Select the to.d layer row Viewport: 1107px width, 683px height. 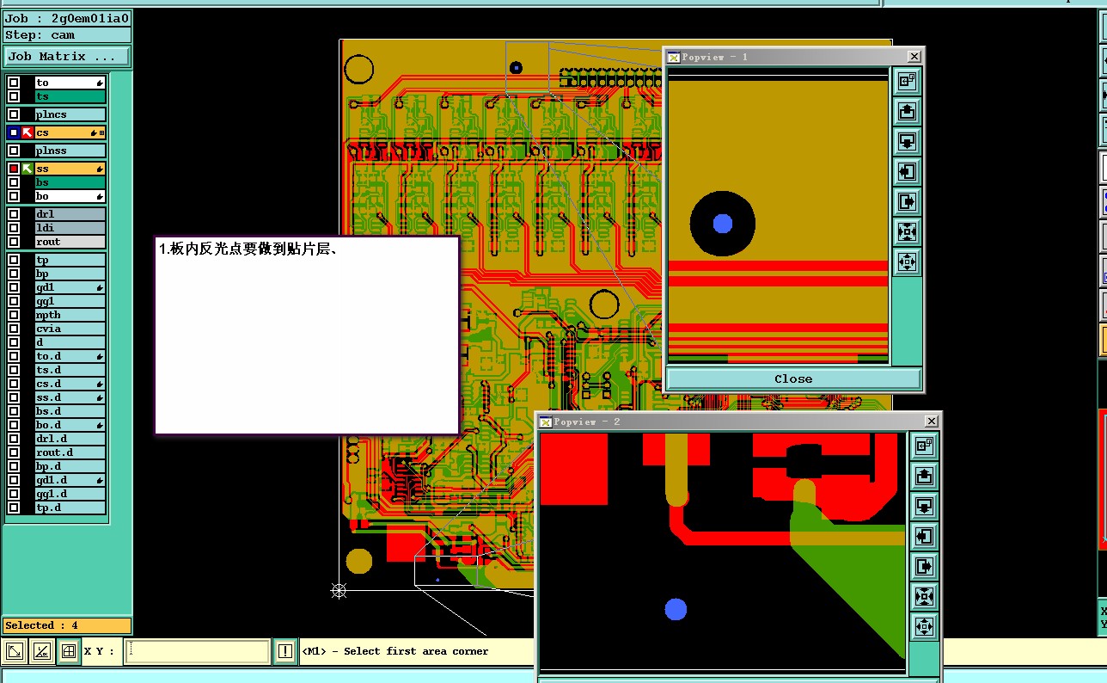[70, 356]
